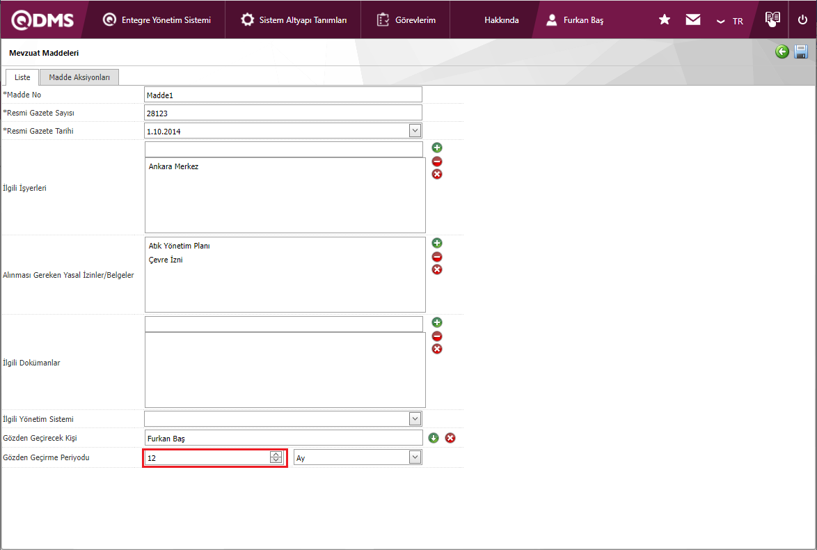Click the Gözden Geçirme Periyodu number field
The height and width of the screenshot is (550, 817).
point(207,457)
